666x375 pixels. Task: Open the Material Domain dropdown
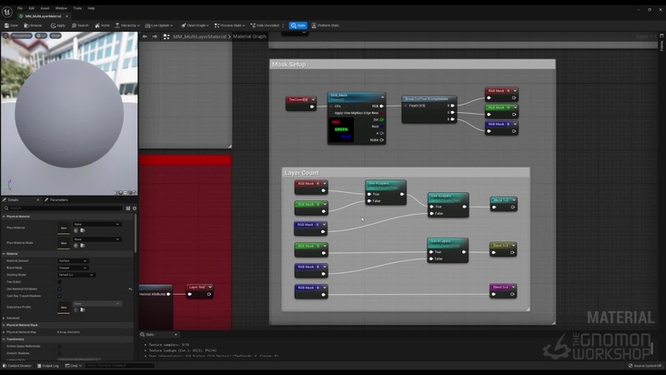pyautogui.click(x=73, y=260)
